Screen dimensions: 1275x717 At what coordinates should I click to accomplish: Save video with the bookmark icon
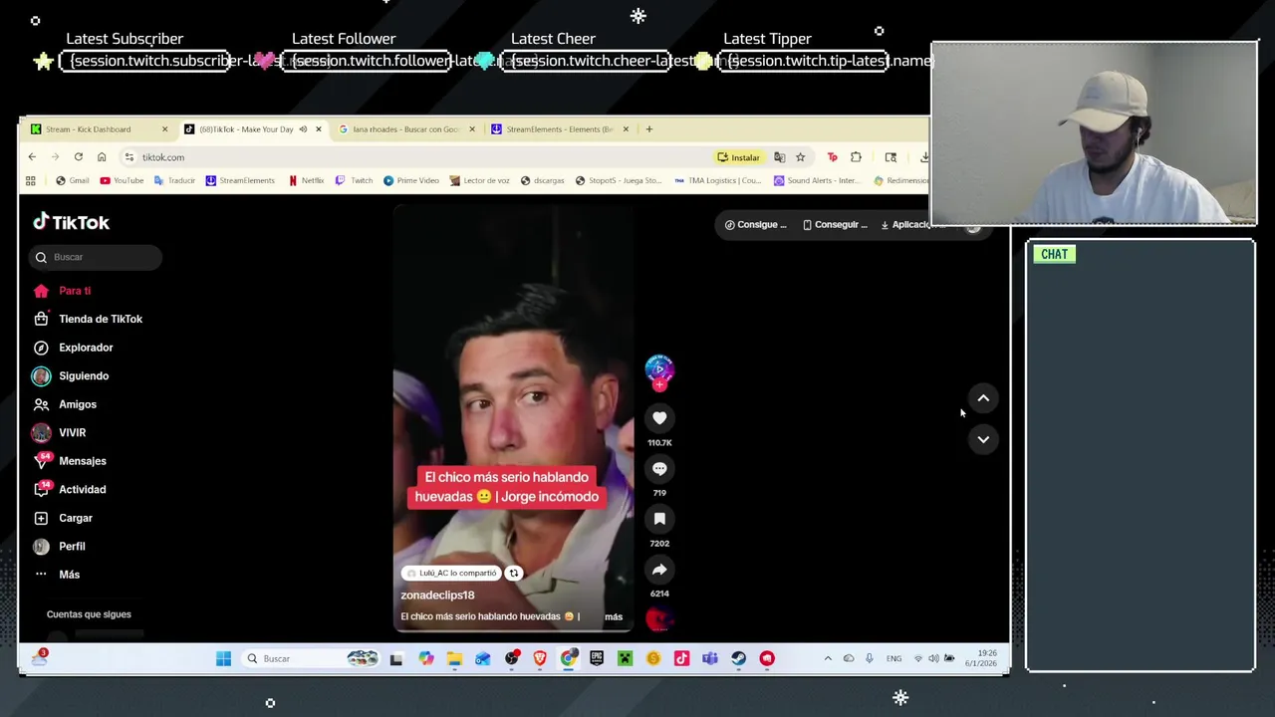(659, 519)
